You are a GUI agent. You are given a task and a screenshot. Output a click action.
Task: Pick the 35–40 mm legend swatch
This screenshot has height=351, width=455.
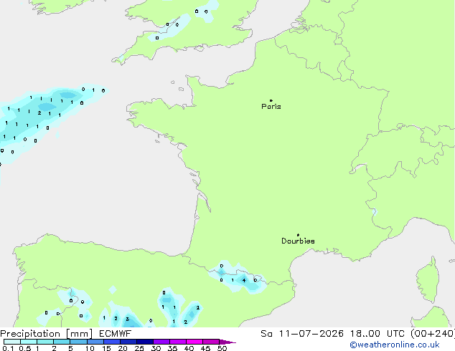(178, 342)
